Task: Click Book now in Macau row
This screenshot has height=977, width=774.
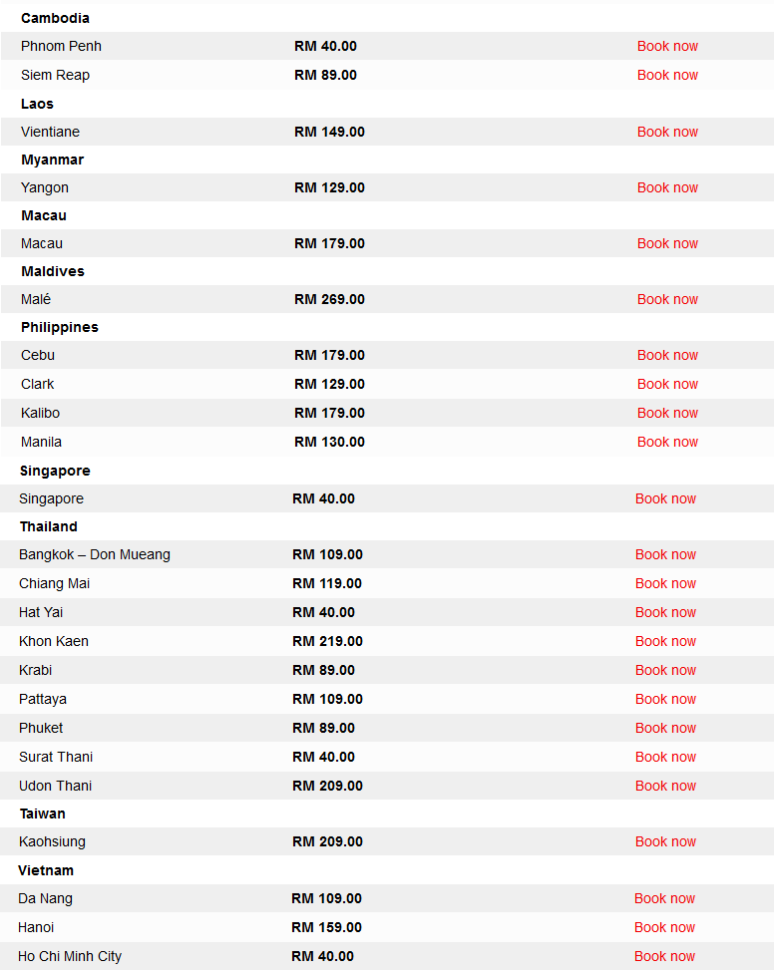Action: pyautogui.click(x=667, y=243)
